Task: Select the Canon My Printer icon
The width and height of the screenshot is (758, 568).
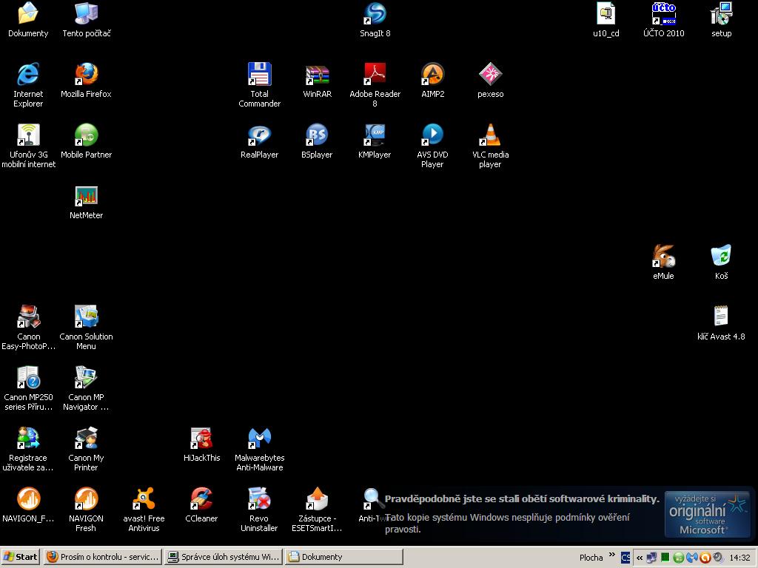Action: [87, 438]
